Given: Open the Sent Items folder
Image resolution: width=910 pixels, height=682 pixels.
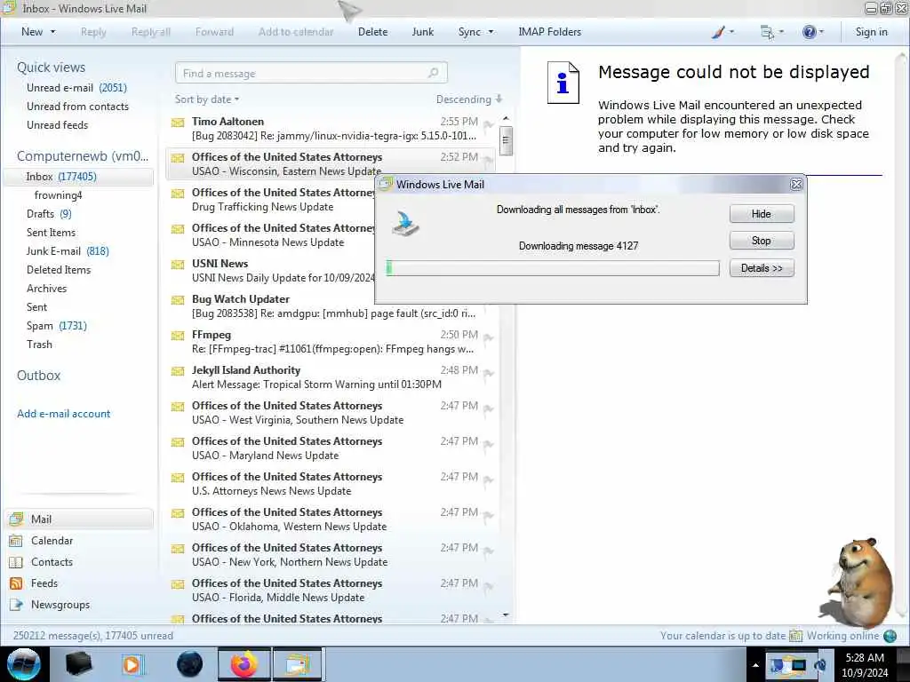Looking at the screenshot, I should 51,232.
